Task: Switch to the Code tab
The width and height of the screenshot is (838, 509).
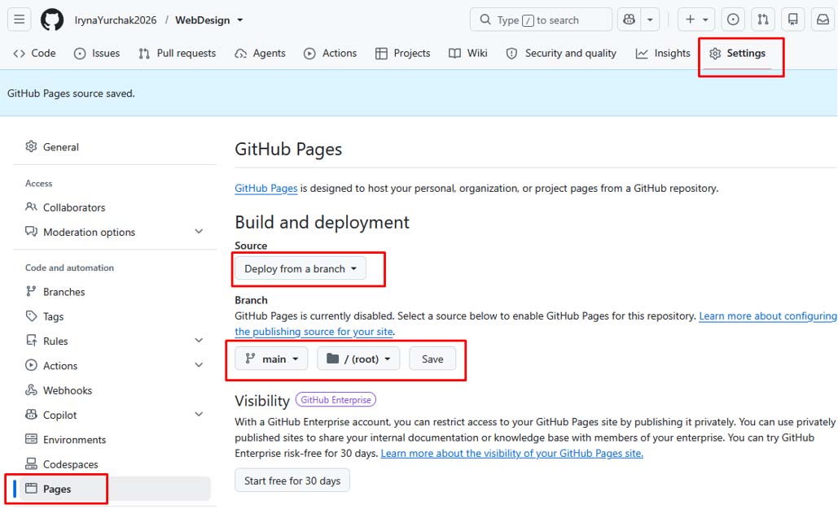Action: [x=35, y=54]
